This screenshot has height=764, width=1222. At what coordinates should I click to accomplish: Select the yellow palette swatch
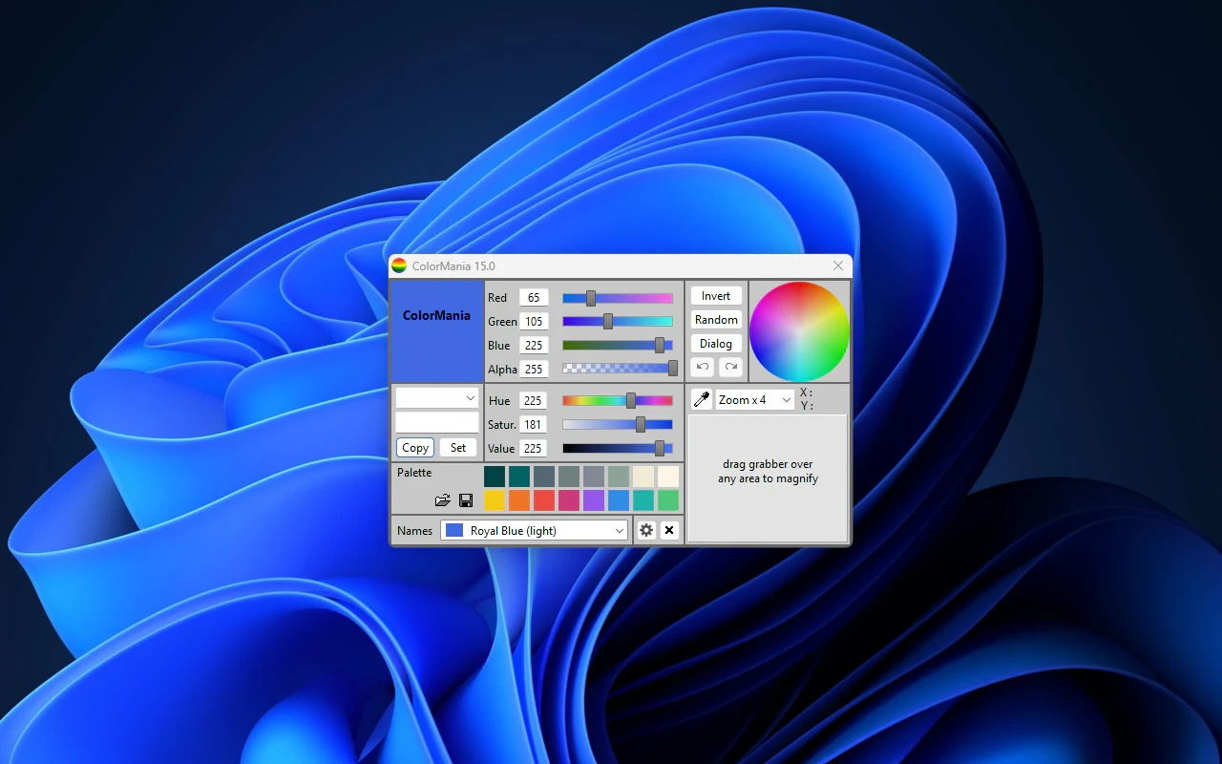(495, 500)
